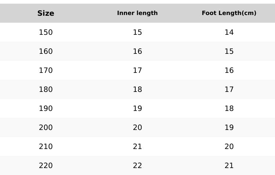Select the size 170 cell
275x175 pixels.
(x=46, y=70)
